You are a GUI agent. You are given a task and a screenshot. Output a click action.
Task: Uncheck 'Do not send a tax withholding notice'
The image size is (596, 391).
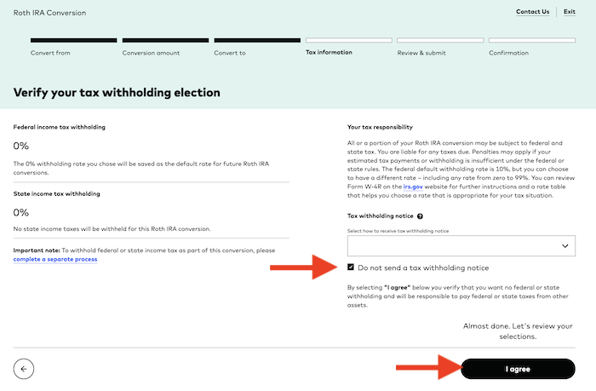tap(351, 267)
